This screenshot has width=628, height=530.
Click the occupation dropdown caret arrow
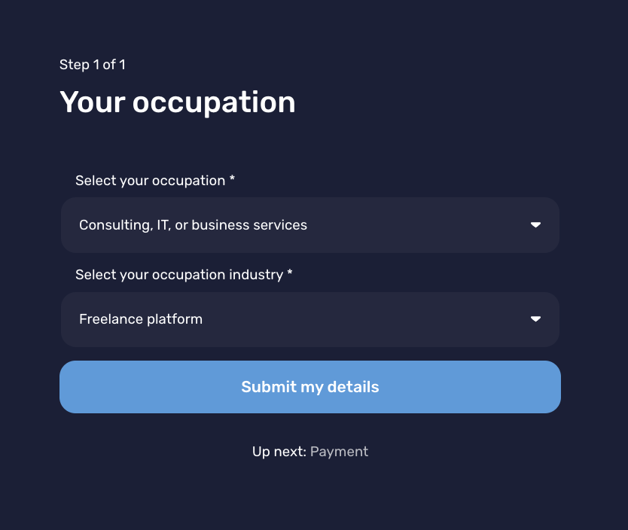click(x=535, y=225)
